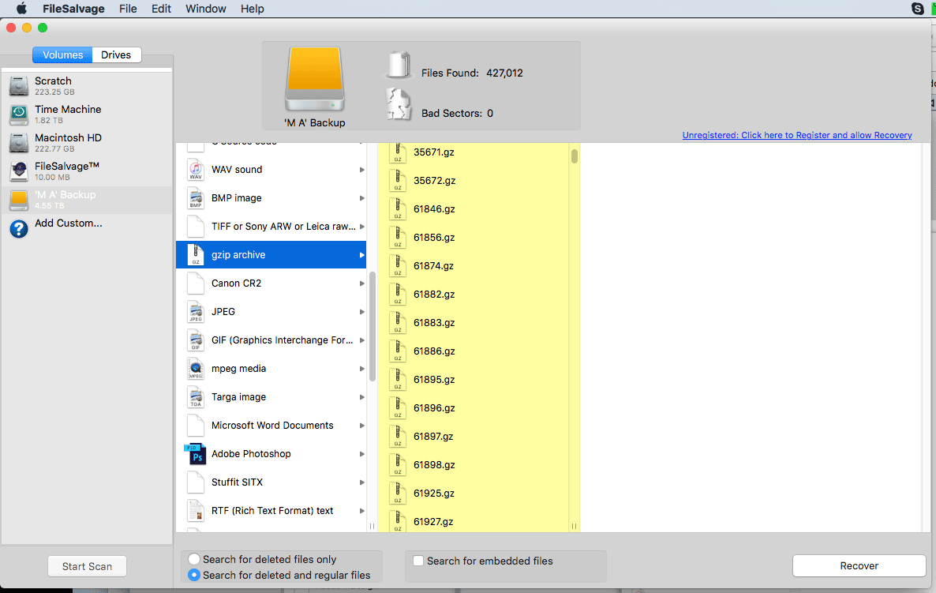Select Search for deleted files only
This screenshot has height=593, width=936.
click(x=194, y=559)
